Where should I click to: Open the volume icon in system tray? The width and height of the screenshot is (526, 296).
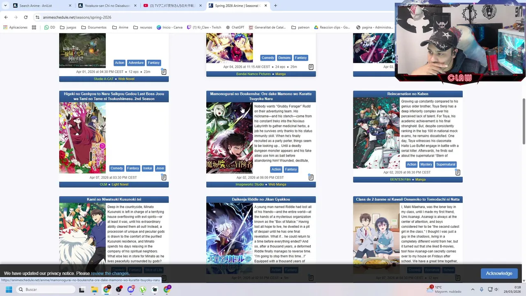(496, 289)
